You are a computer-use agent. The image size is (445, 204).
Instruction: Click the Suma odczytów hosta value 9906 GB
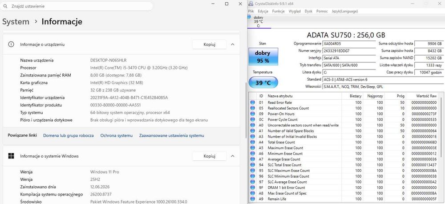coord(429,44)
